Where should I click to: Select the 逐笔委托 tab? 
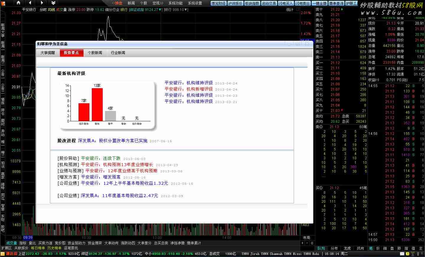tap(71, 248)
